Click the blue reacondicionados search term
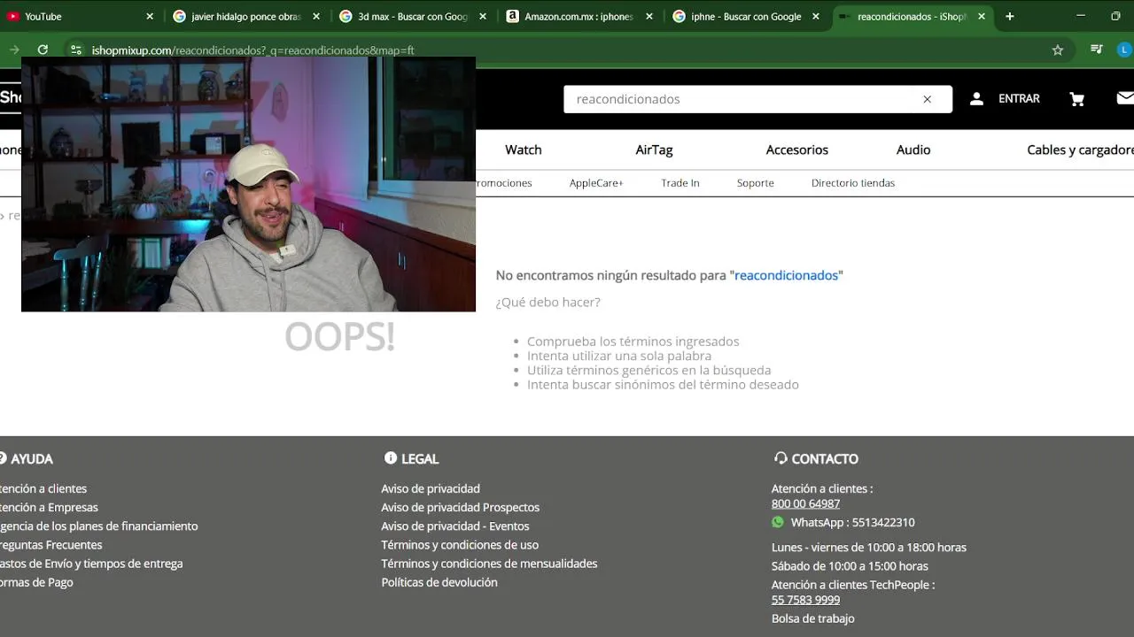1134x637 pixels. click(786, 275)
